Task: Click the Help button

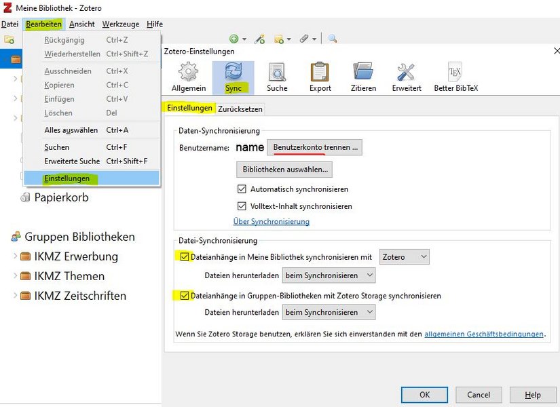Action: click(532, 395)
